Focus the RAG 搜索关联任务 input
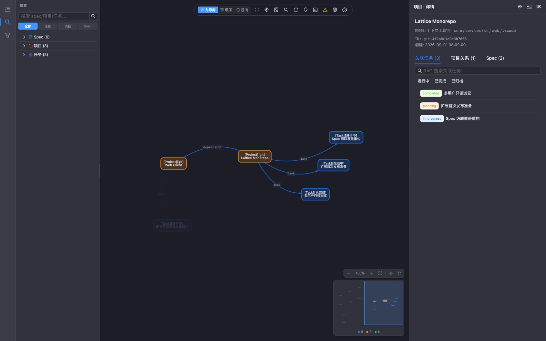This screenshot has width=546, height=341. (x=478, y=71)
